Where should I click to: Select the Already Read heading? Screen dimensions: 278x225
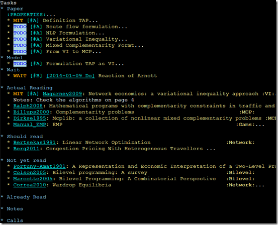pyautogui.click(x=27, y=197)
